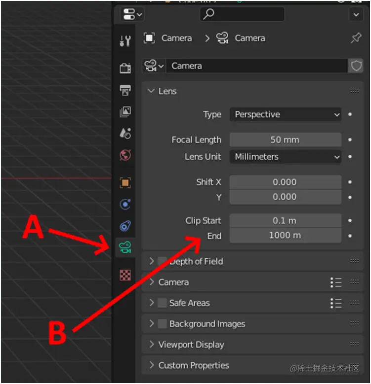Open the editor type dropdown menu

132,14
